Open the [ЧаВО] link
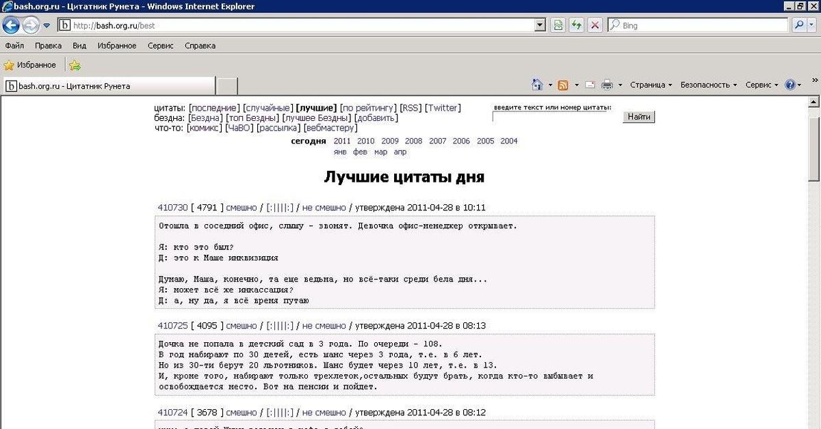 point(239,128)
